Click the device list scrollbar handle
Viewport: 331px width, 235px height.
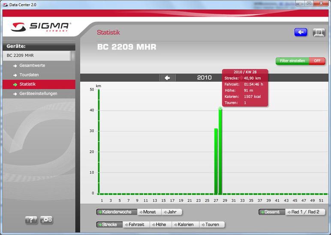click(73, 56)
